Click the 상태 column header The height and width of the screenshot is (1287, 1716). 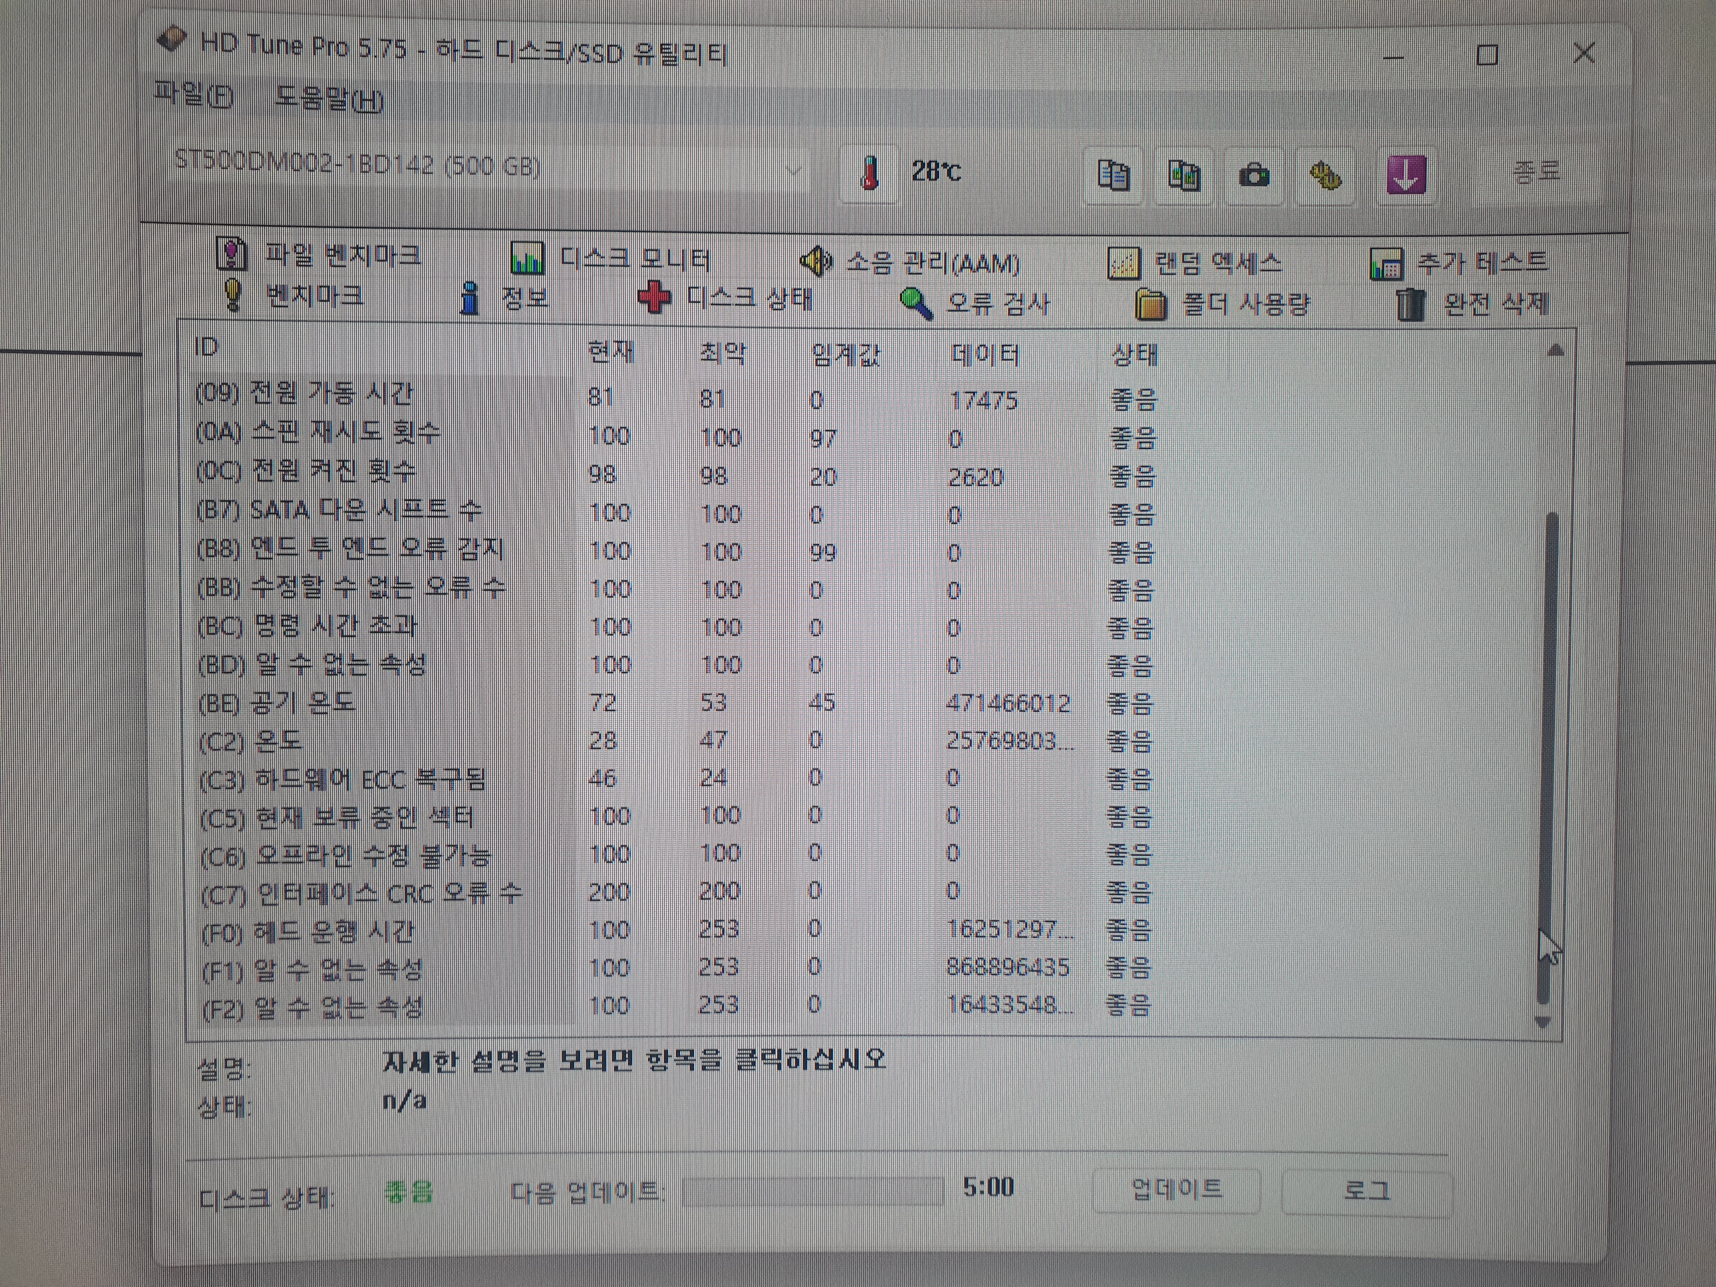(x=1134, y=355)
